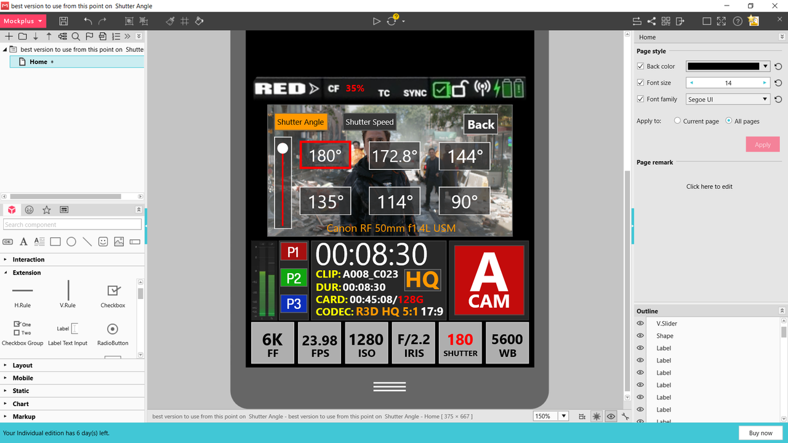Screen dimensions: 788x443
Task: Open the Help question mark icon
Action: coord(738,21)
